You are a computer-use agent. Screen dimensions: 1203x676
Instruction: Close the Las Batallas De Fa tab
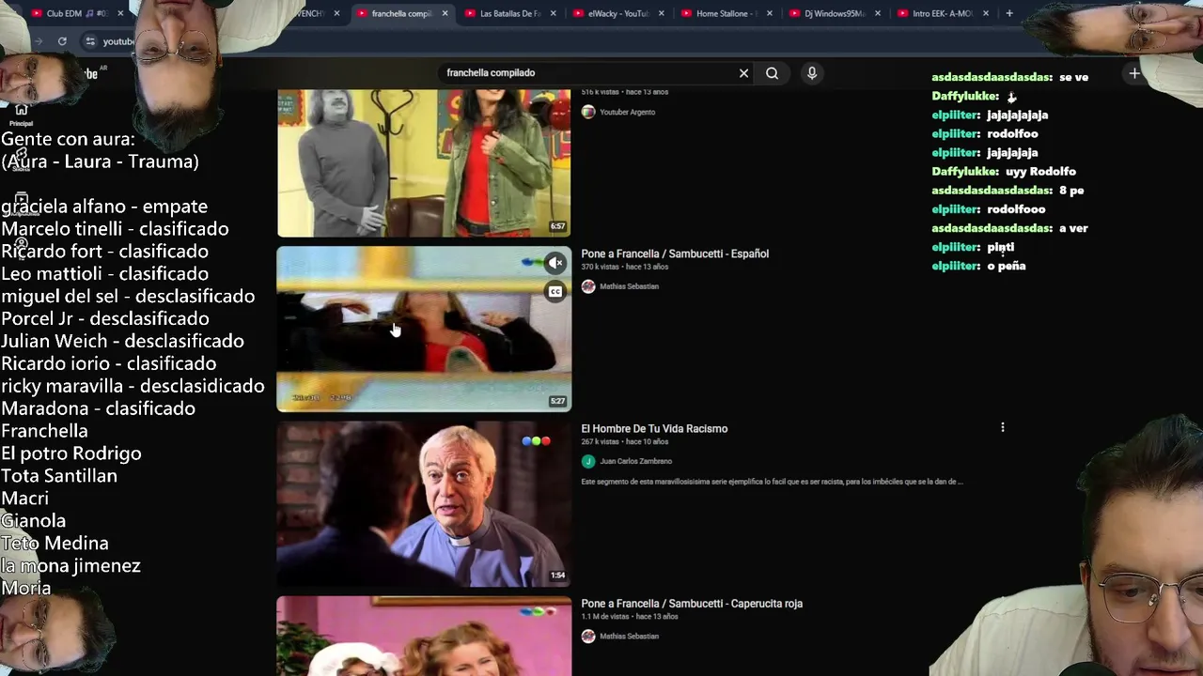coord(553,14)
